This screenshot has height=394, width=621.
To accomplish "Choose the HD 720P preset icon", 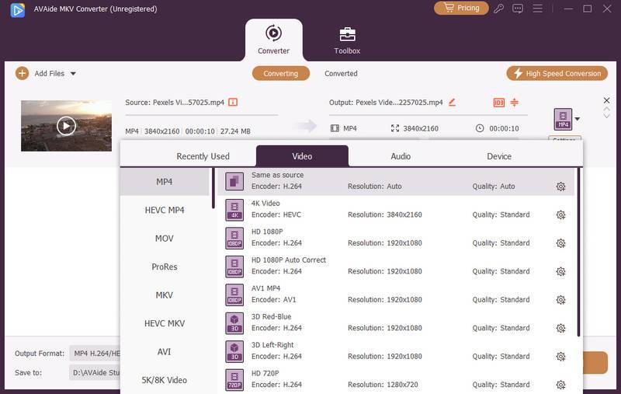I will click(x=234, y=379).
